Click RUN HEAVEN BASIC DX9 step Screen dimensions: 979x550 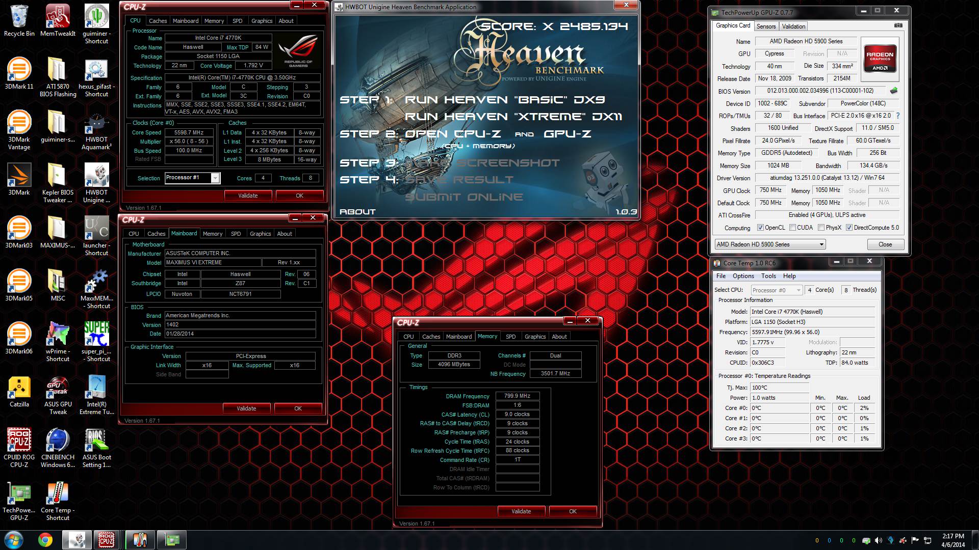click(x=505, y=100)
